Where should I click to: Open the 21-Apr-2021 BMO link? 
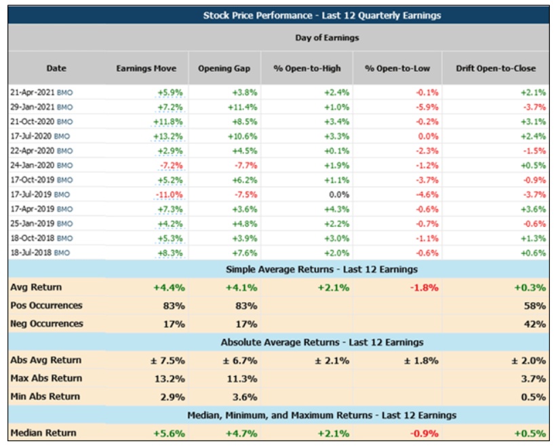(x=65, y=93)
